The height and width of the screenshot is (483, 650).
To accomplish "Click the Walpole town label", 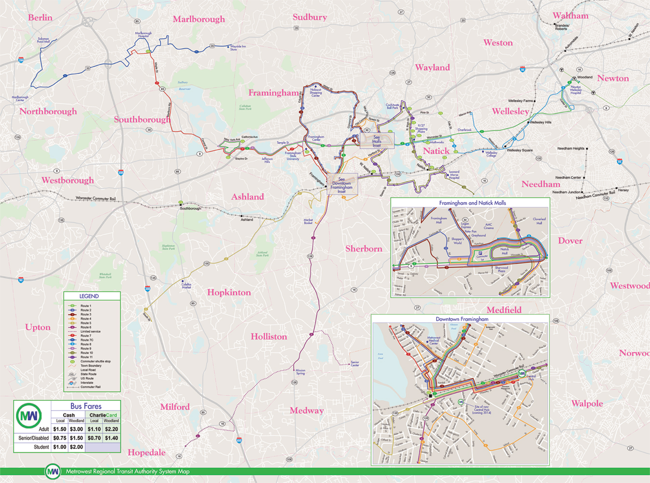I will (587, 404).
